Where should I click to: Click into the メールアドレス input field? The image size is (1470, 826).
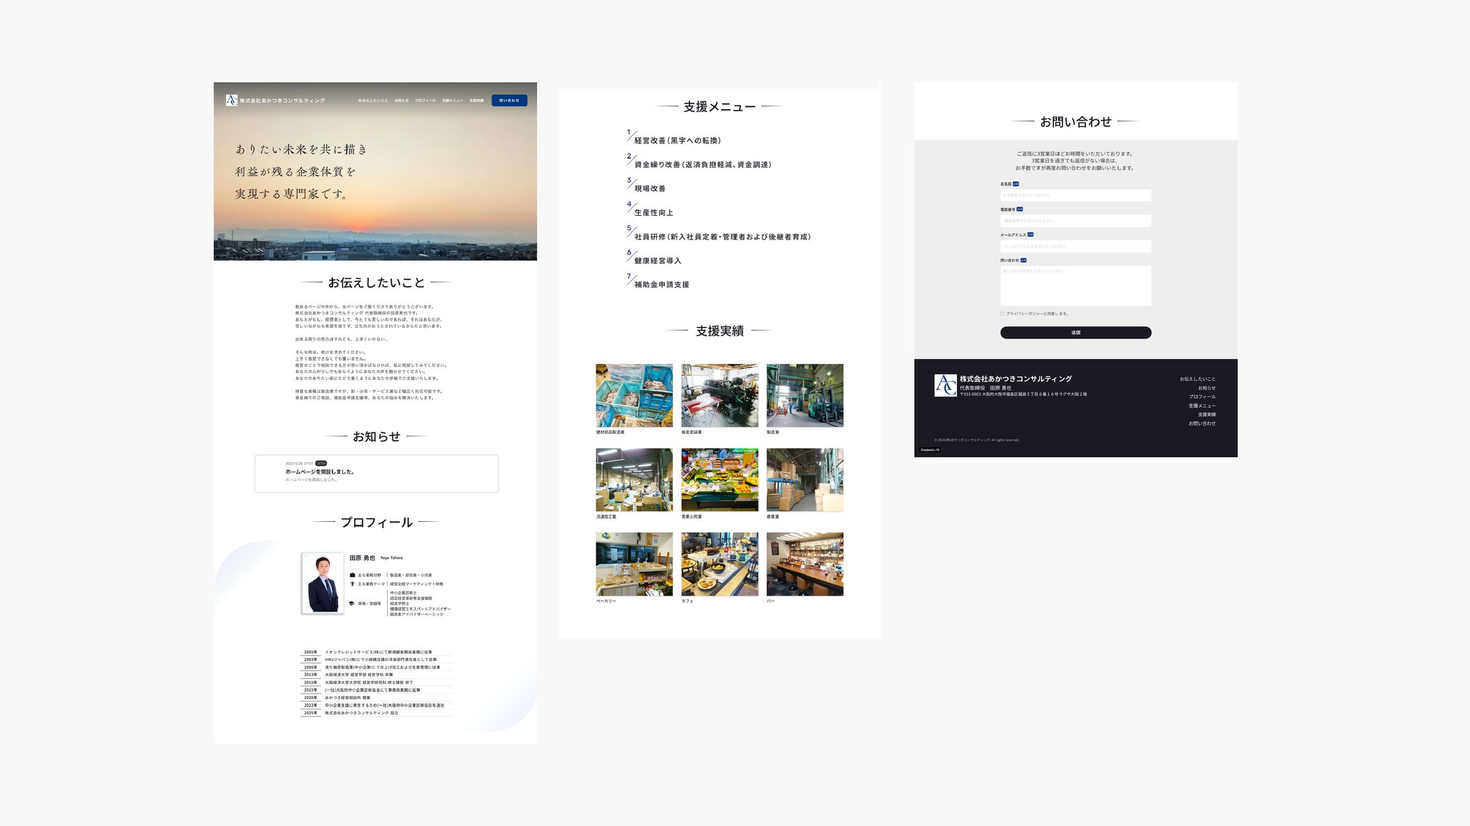click(x=1076, y=246)
